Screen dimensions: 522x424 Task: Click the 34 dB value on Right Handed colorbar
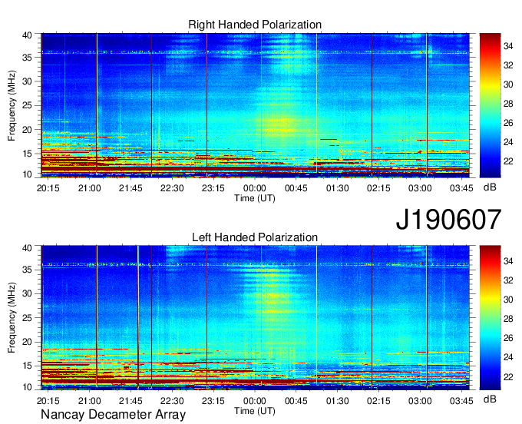pyautogui.click(x=508, y=46)
